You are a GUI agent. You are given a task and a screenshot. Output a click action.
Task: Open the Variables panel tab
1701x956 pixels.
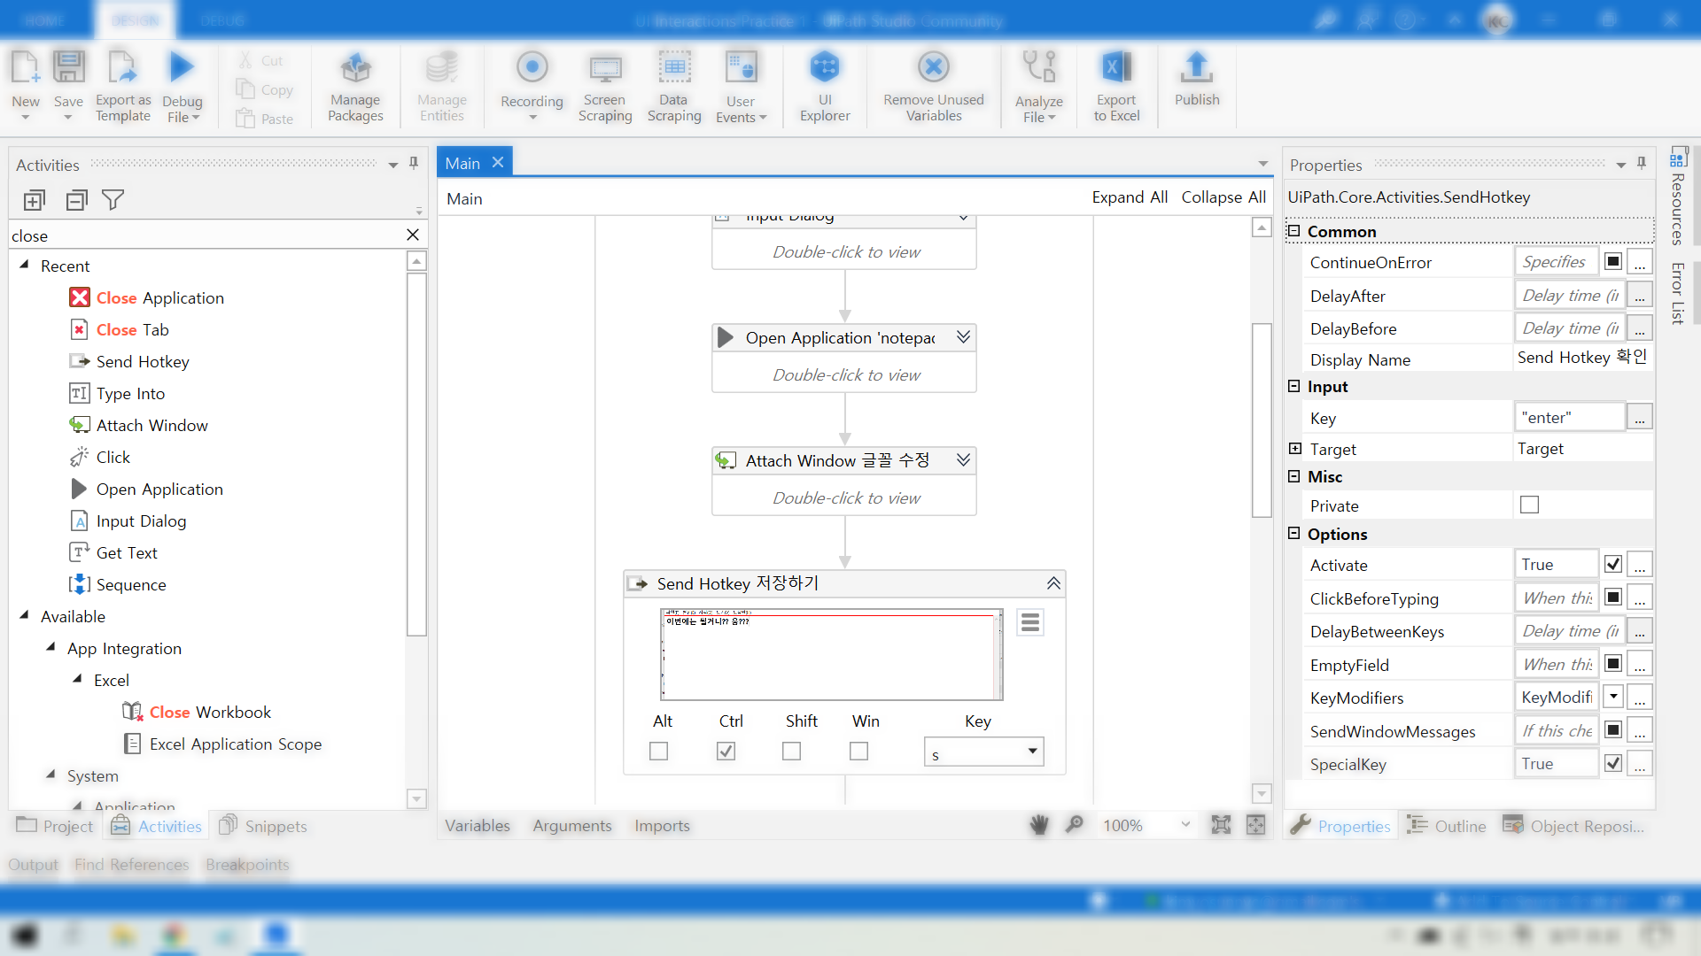pyautogui.click(x=478, y=825)
